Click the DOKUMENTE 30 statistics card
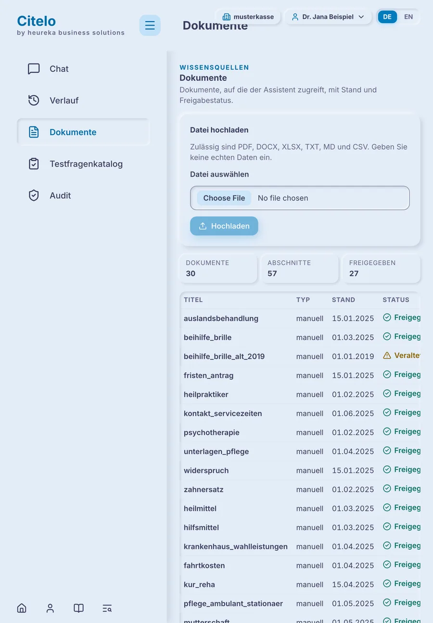433x623 pixels. [218, 268]
